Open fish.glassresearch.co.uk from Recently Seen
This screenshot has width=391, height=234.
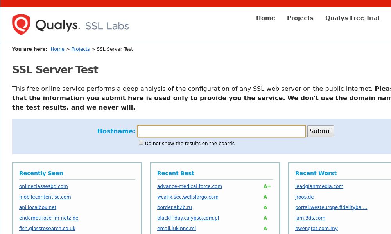point(47,229)
